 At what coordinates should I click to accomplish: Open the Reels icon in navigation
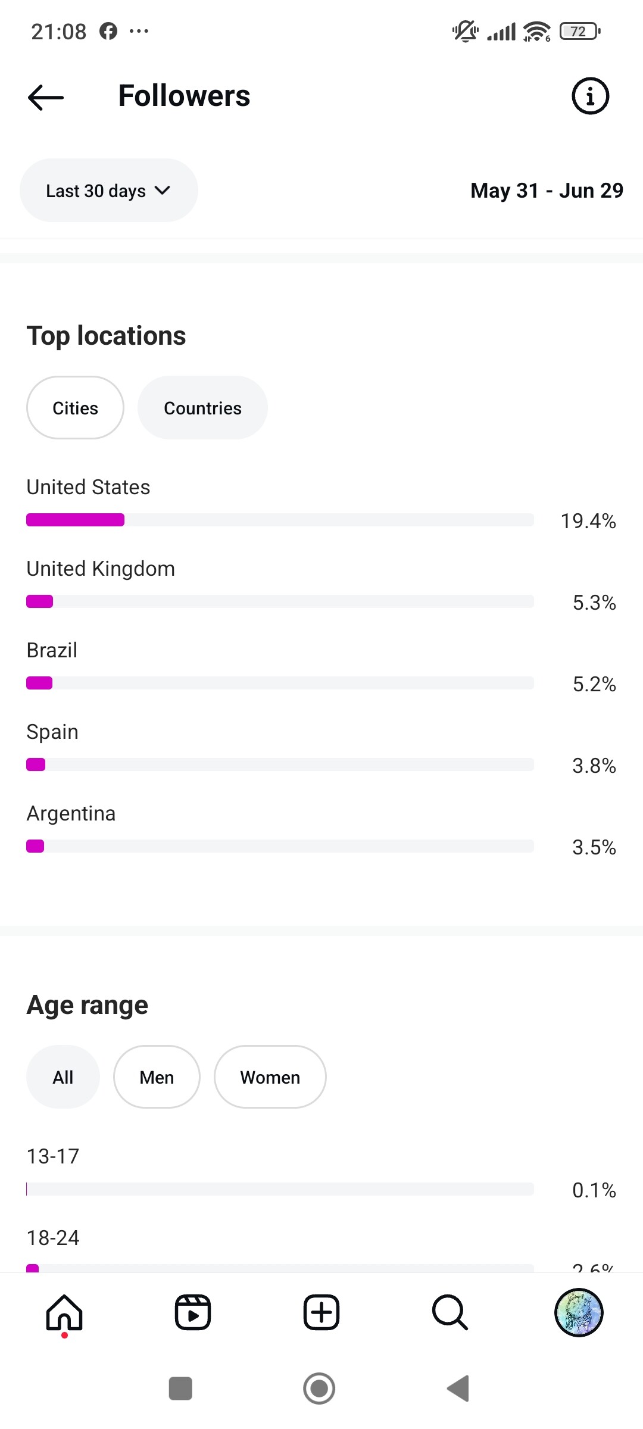[x=193, y=1312]
